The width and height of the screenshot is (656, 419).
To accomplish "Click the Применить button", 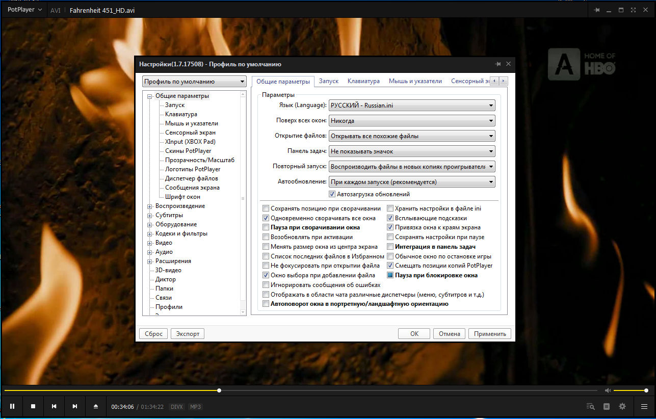I will click(x=490, y=334).
